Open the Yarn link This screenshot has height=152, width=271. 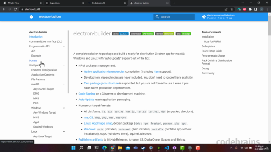point(157,71)
